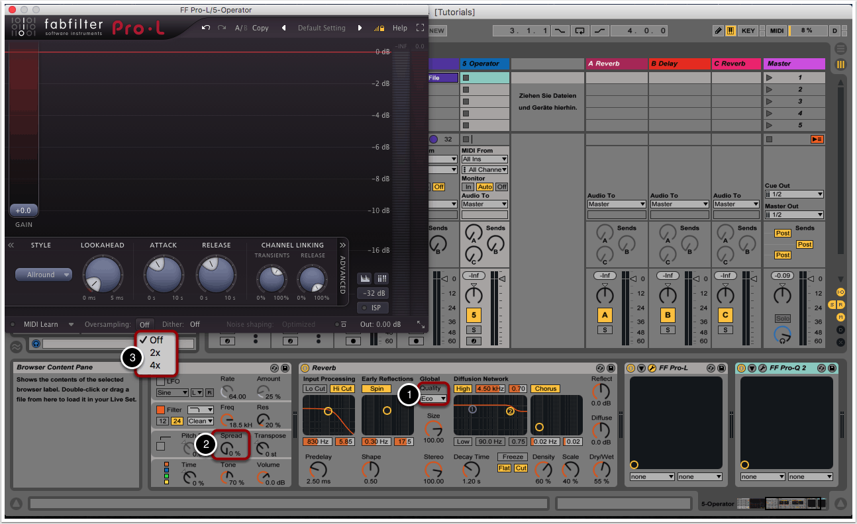Click next preset arrow in Pro-L
The width and height of the screenshot is (857, 524).
360,28
